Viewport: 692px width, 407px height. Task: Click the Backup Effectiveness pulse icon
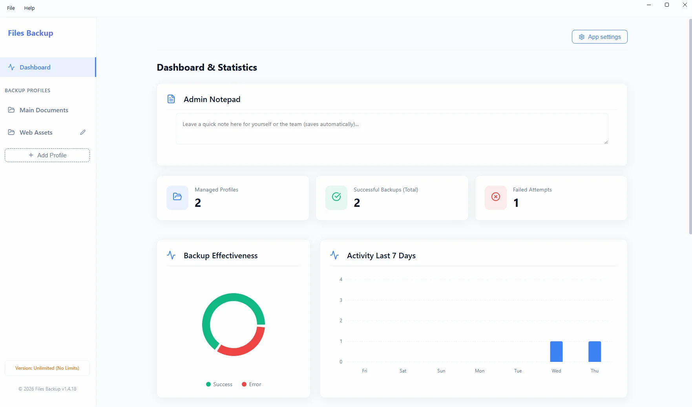point(171,255)
